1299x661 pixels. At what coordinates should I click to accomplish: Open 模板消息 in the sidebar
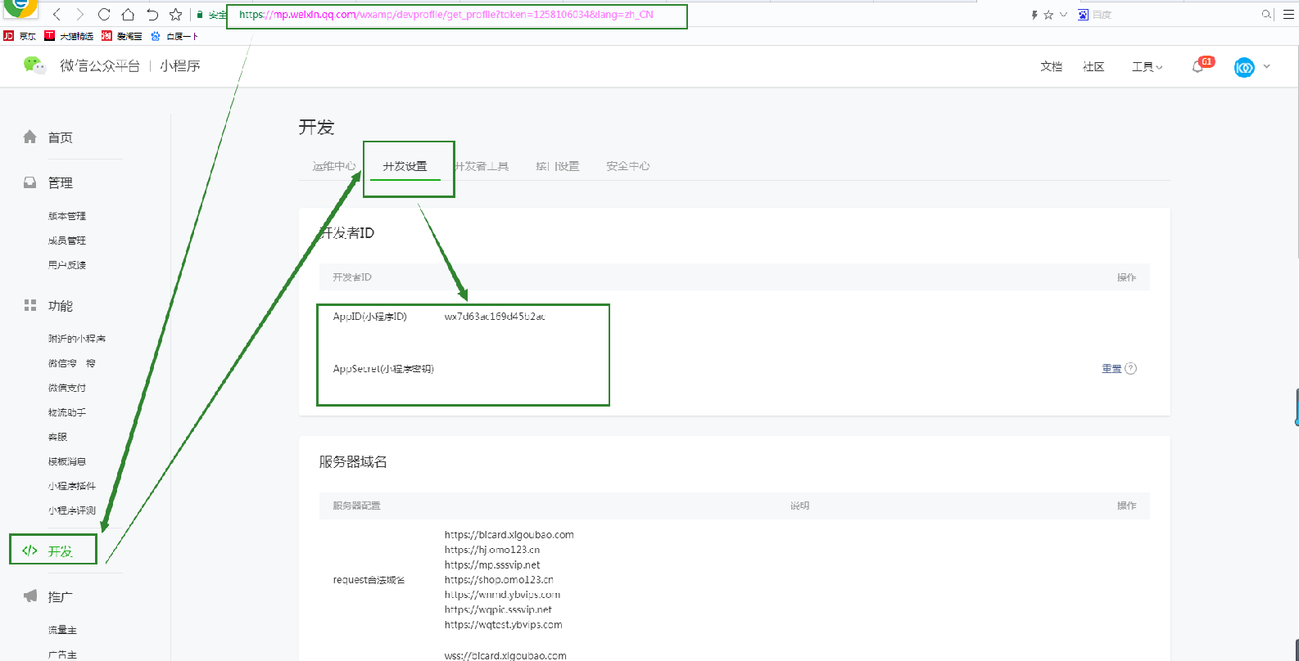point(67,461)
